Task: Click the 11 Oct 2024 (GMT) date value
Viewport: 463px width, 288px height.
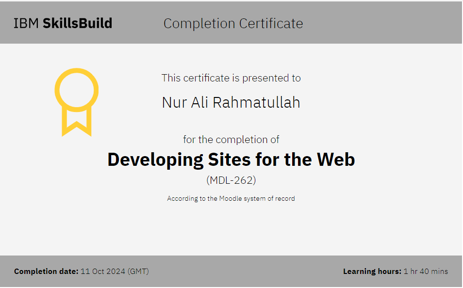Action: 115,272
